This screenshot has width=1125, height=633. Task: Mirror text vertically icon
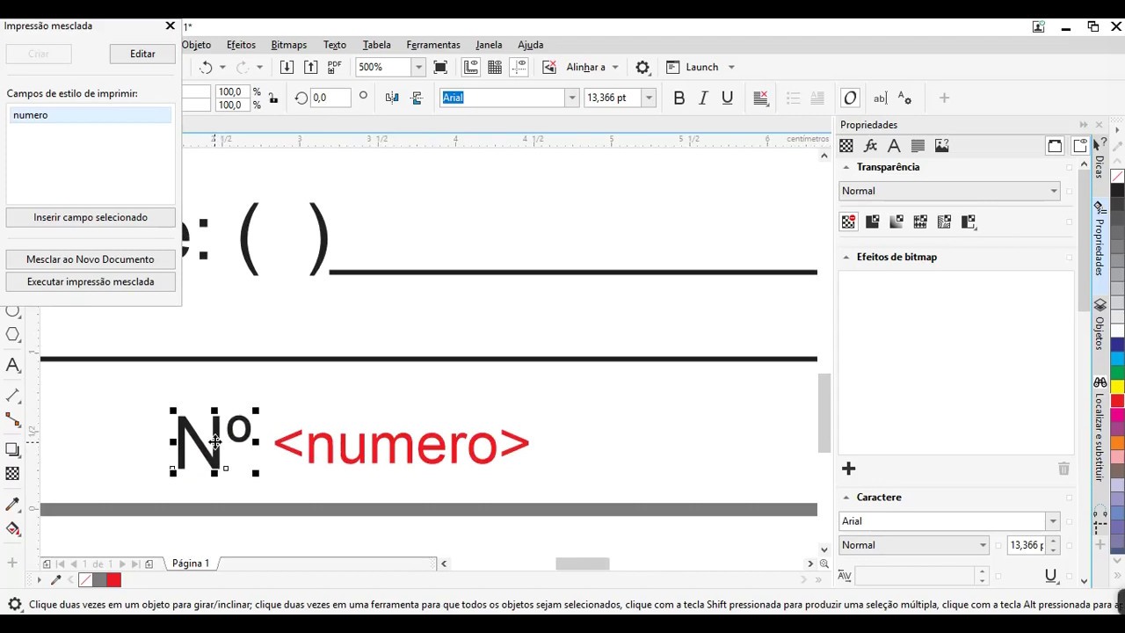[x=417, y=98]
